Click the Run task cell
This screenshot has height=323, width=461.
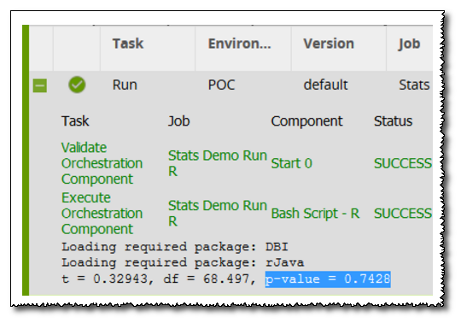(125, 85)
